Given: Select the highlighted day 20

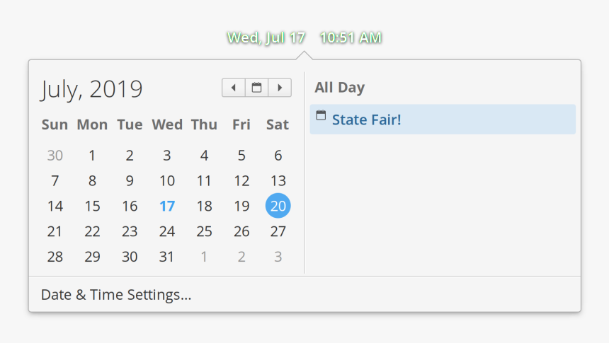Looking at the screenshot, I should 278,206.
